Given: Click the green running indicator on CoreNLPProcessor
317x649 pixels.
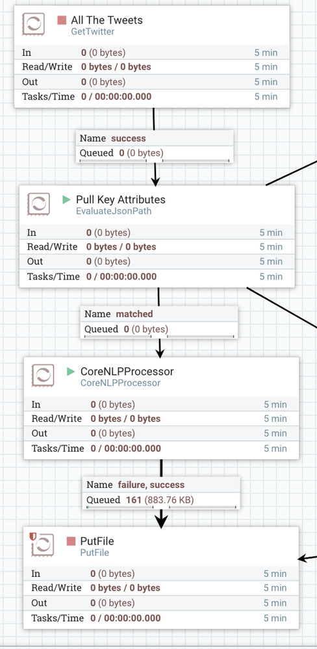Looking at the screenshot, I should (71, 371).
